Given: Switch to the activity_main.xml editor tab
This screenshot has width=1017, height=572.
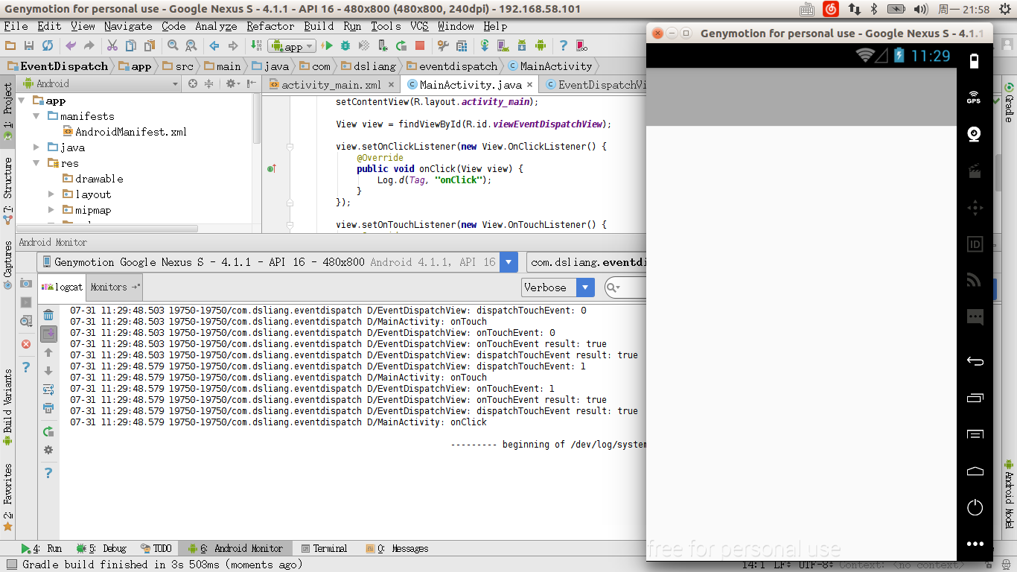Looking at the screenshot, I should (331, 85).
